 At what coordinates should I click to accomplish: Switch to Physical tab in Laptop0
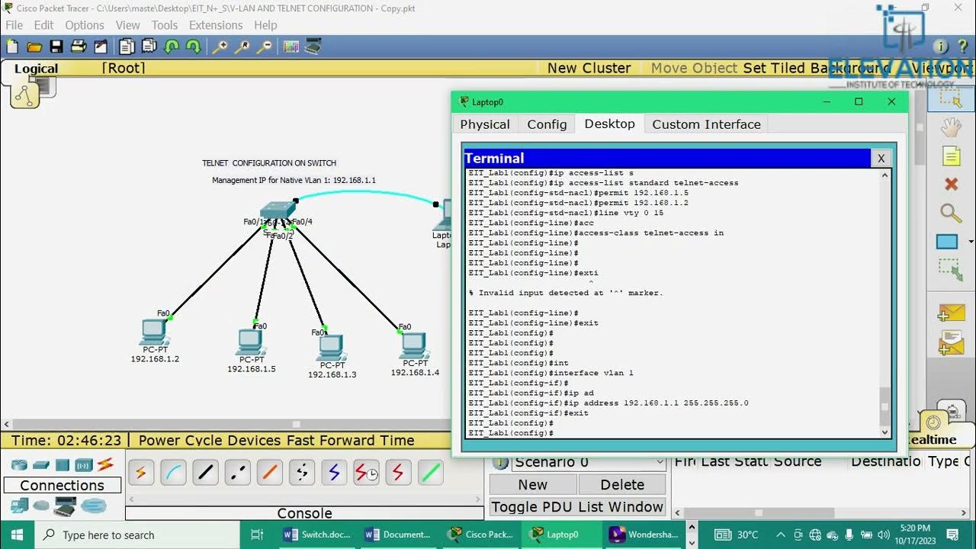click(485, 124)
